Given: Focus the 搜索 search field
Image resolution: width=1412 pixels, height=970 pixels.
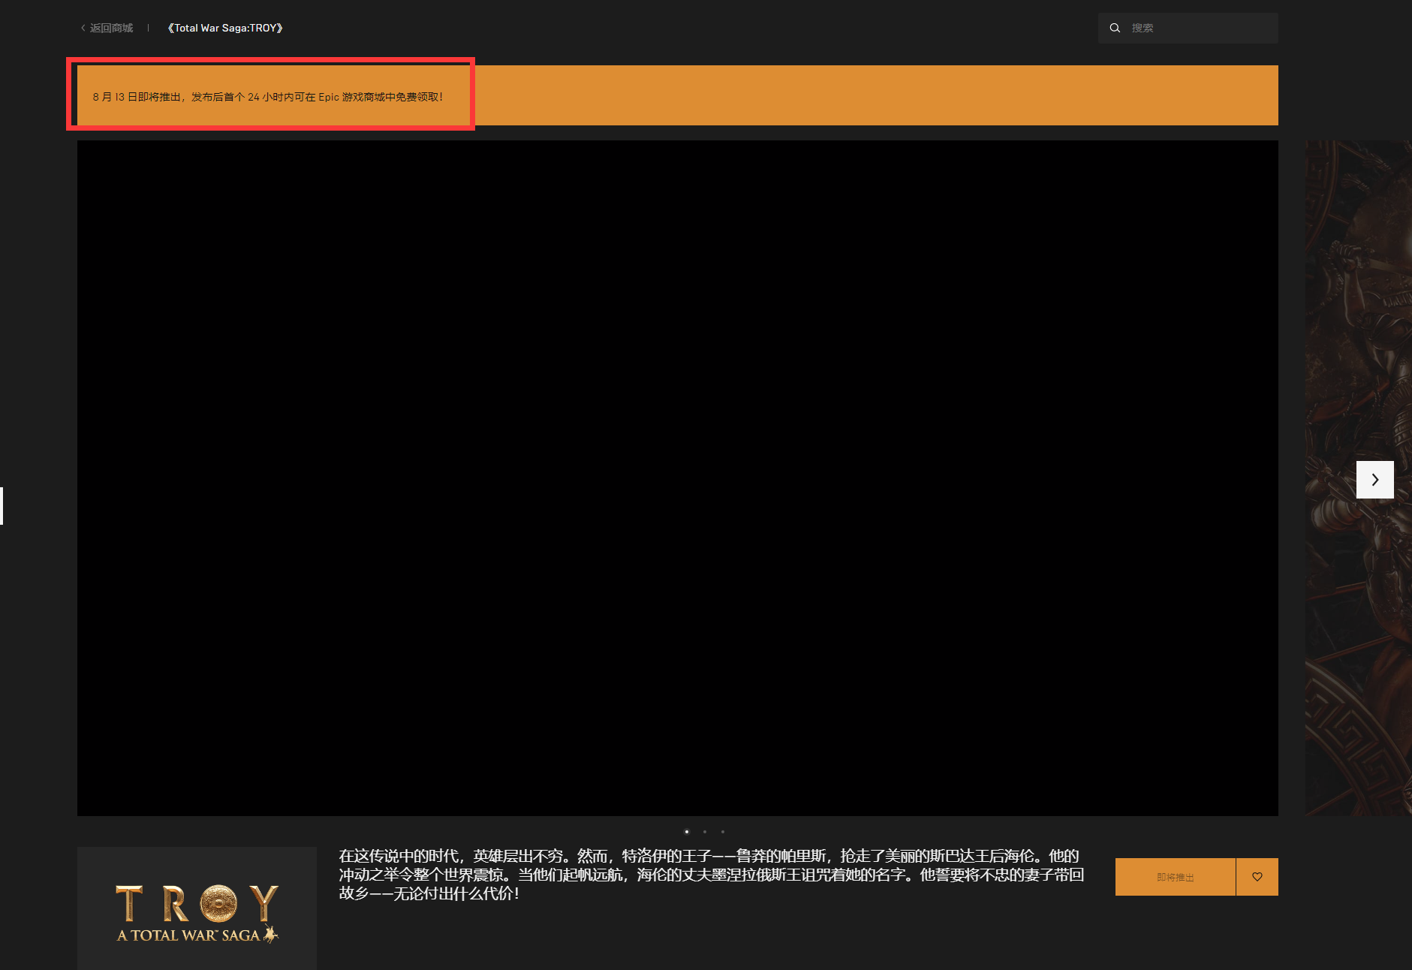Looking at the screenshot, I should coord(1188,28).
